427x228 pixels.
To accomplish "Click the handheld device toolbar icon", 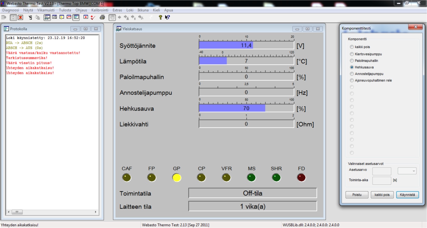I will pos(30,17).
